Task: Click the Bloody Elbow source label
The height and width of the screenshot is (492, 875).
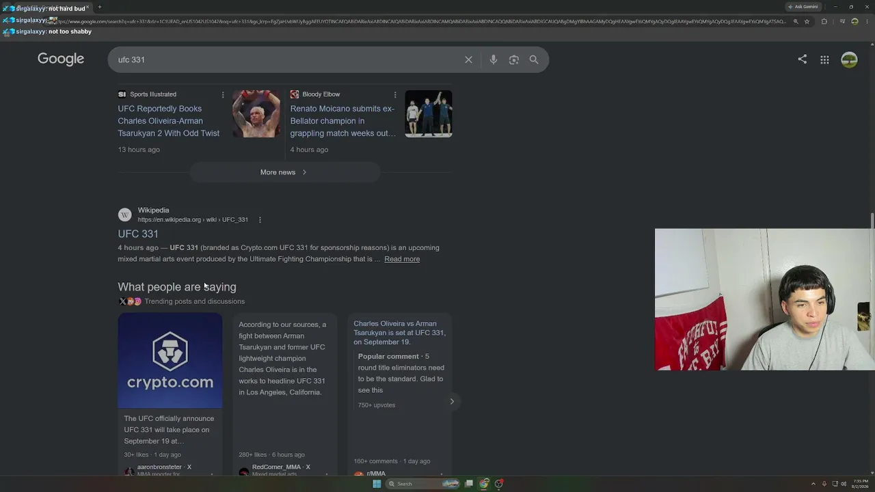Action: pyautogui.click(x=321, y=94)
